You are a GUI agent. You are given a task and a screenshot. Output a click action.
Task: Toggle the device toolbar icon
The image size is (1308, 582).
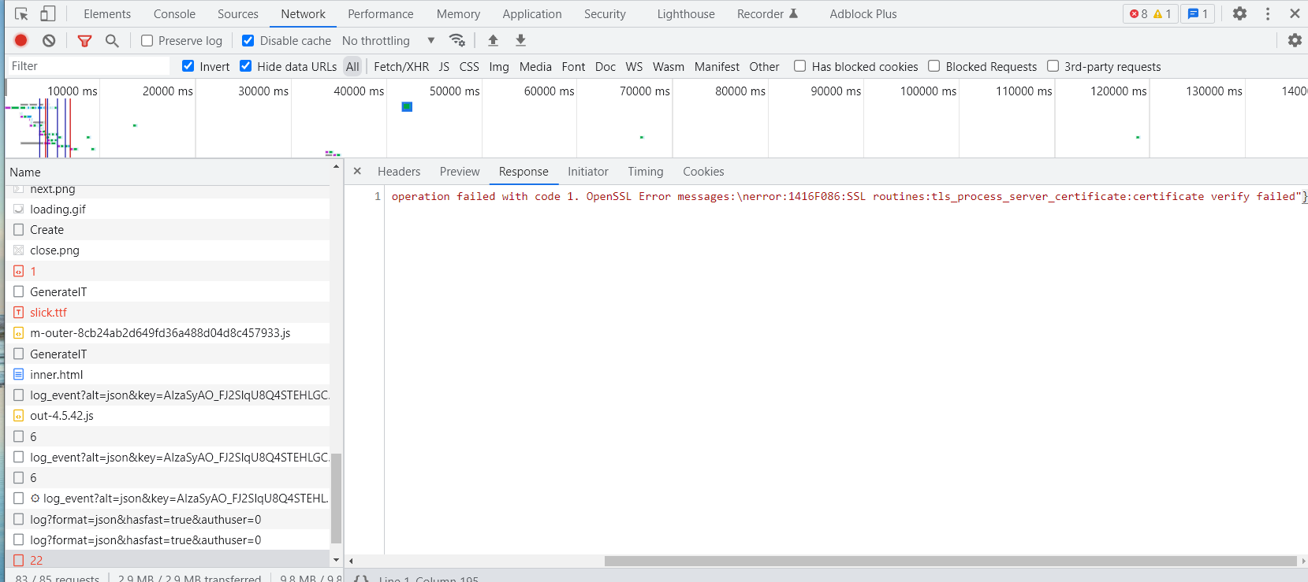(x=48, y=13)
